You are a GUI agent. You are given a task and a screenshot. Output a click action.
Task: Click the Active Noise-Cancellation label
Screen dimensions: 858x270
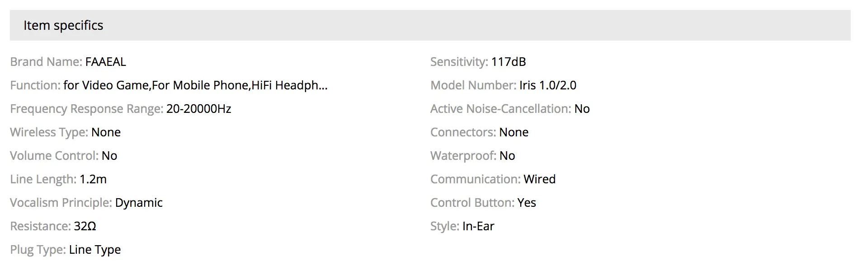501,109
